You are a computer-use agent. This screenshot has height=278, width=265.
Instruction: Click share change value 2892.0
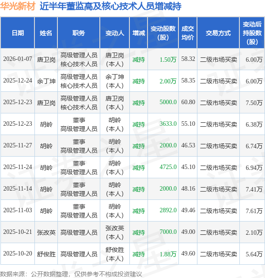(x=168, y=210)
